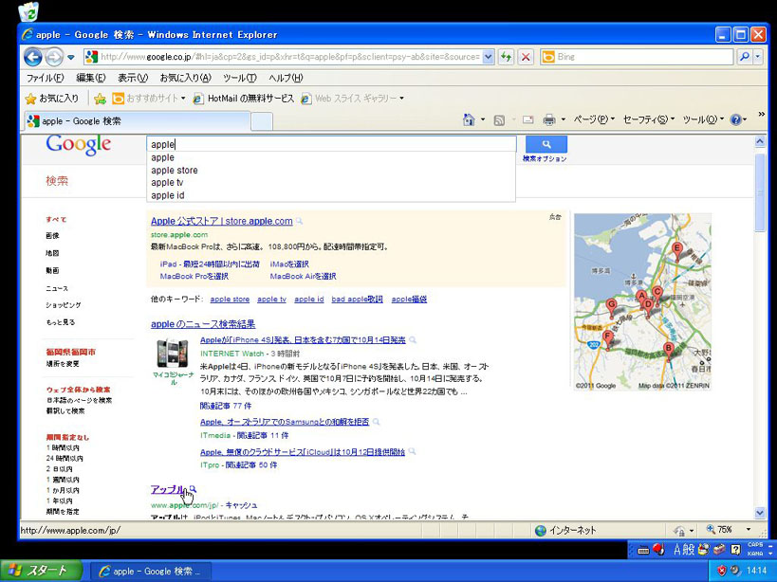777x582 pixels.
Task: Open a new tab with the blank tab button
Action: click(262, 121)
